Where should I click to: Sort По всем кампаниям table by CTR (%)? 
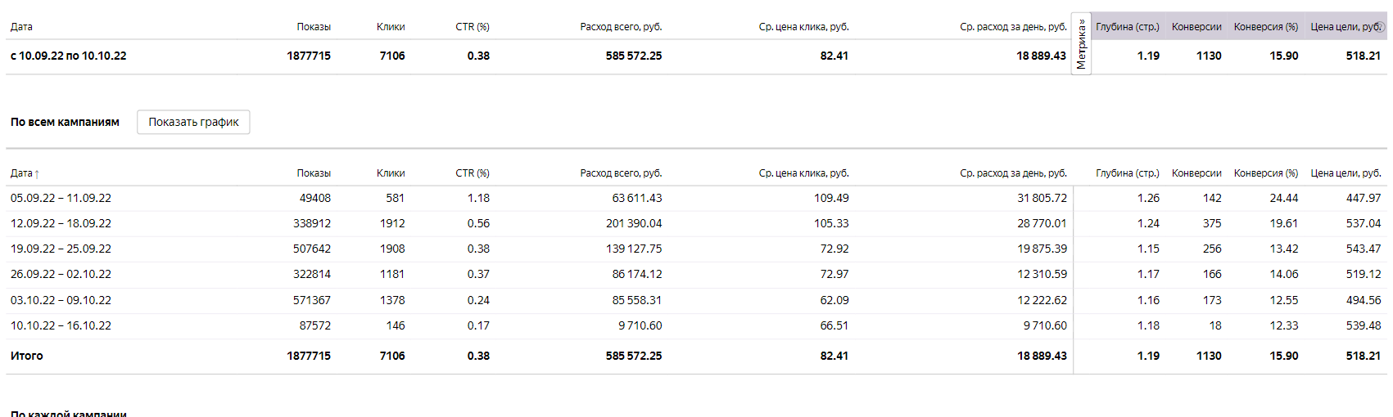(x=473, y=173)
